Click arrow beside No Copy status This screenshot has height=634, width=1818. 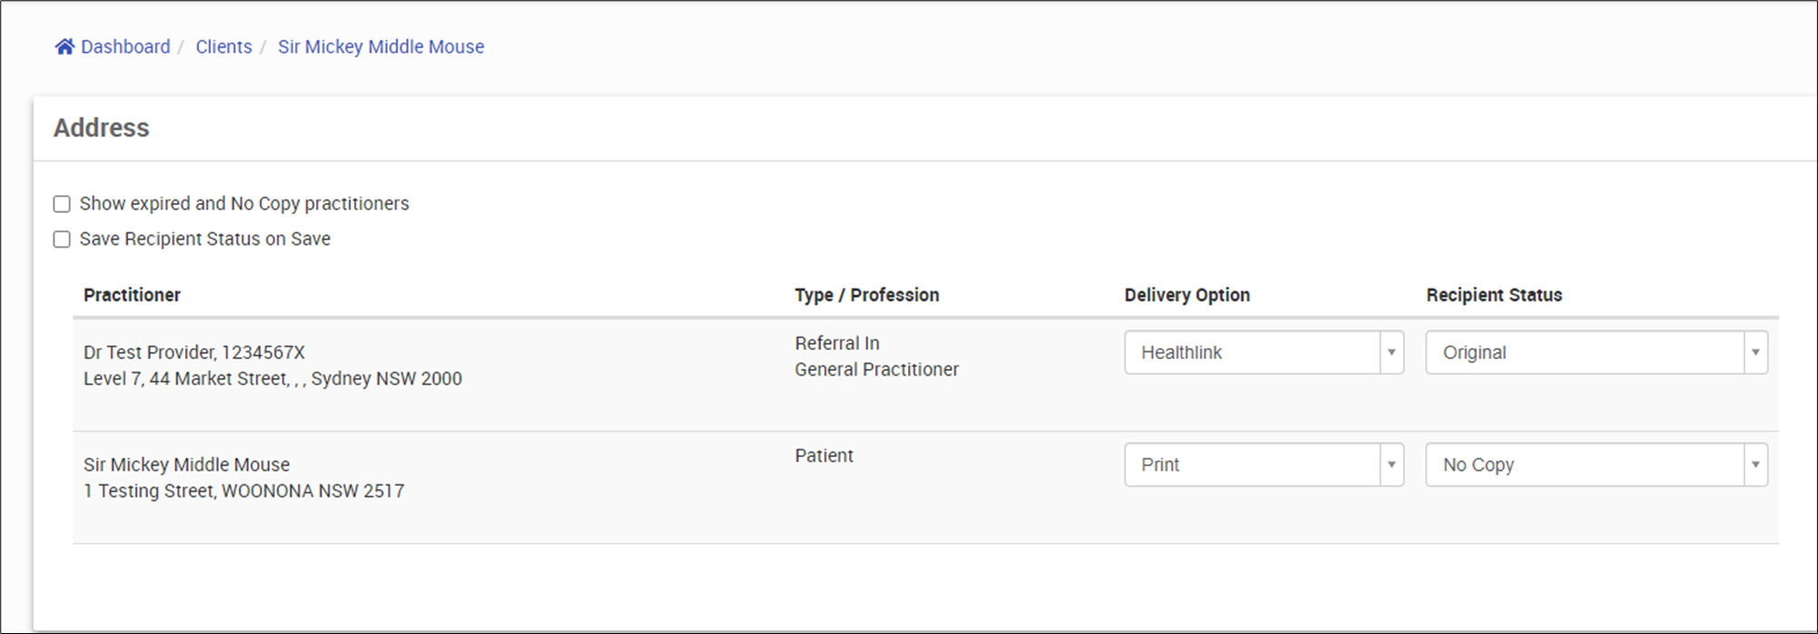coord(1755,465)
